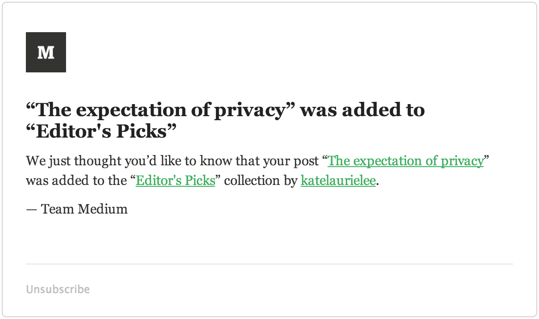Click the dash before "Team Medium"
539x319 pixels.
point(31,209)
